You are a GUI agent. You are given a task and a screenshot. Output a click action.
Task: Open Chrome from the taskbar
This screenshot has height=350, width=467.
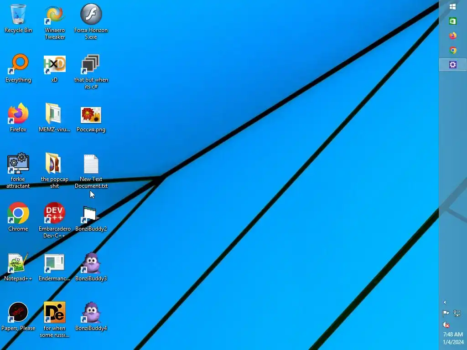click(x=453, y=50)
